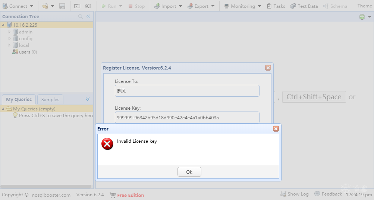This screenshot has width=374, height=200.
Task: Click the Export arrow icon
Action: 190,6
